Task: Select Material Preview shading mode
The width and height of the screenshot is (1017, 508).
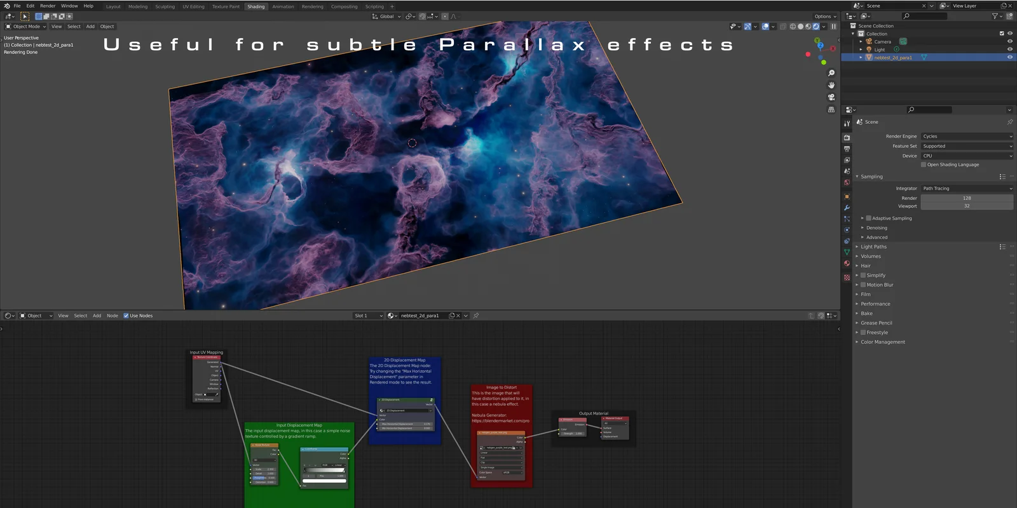Action: [808, 27]
